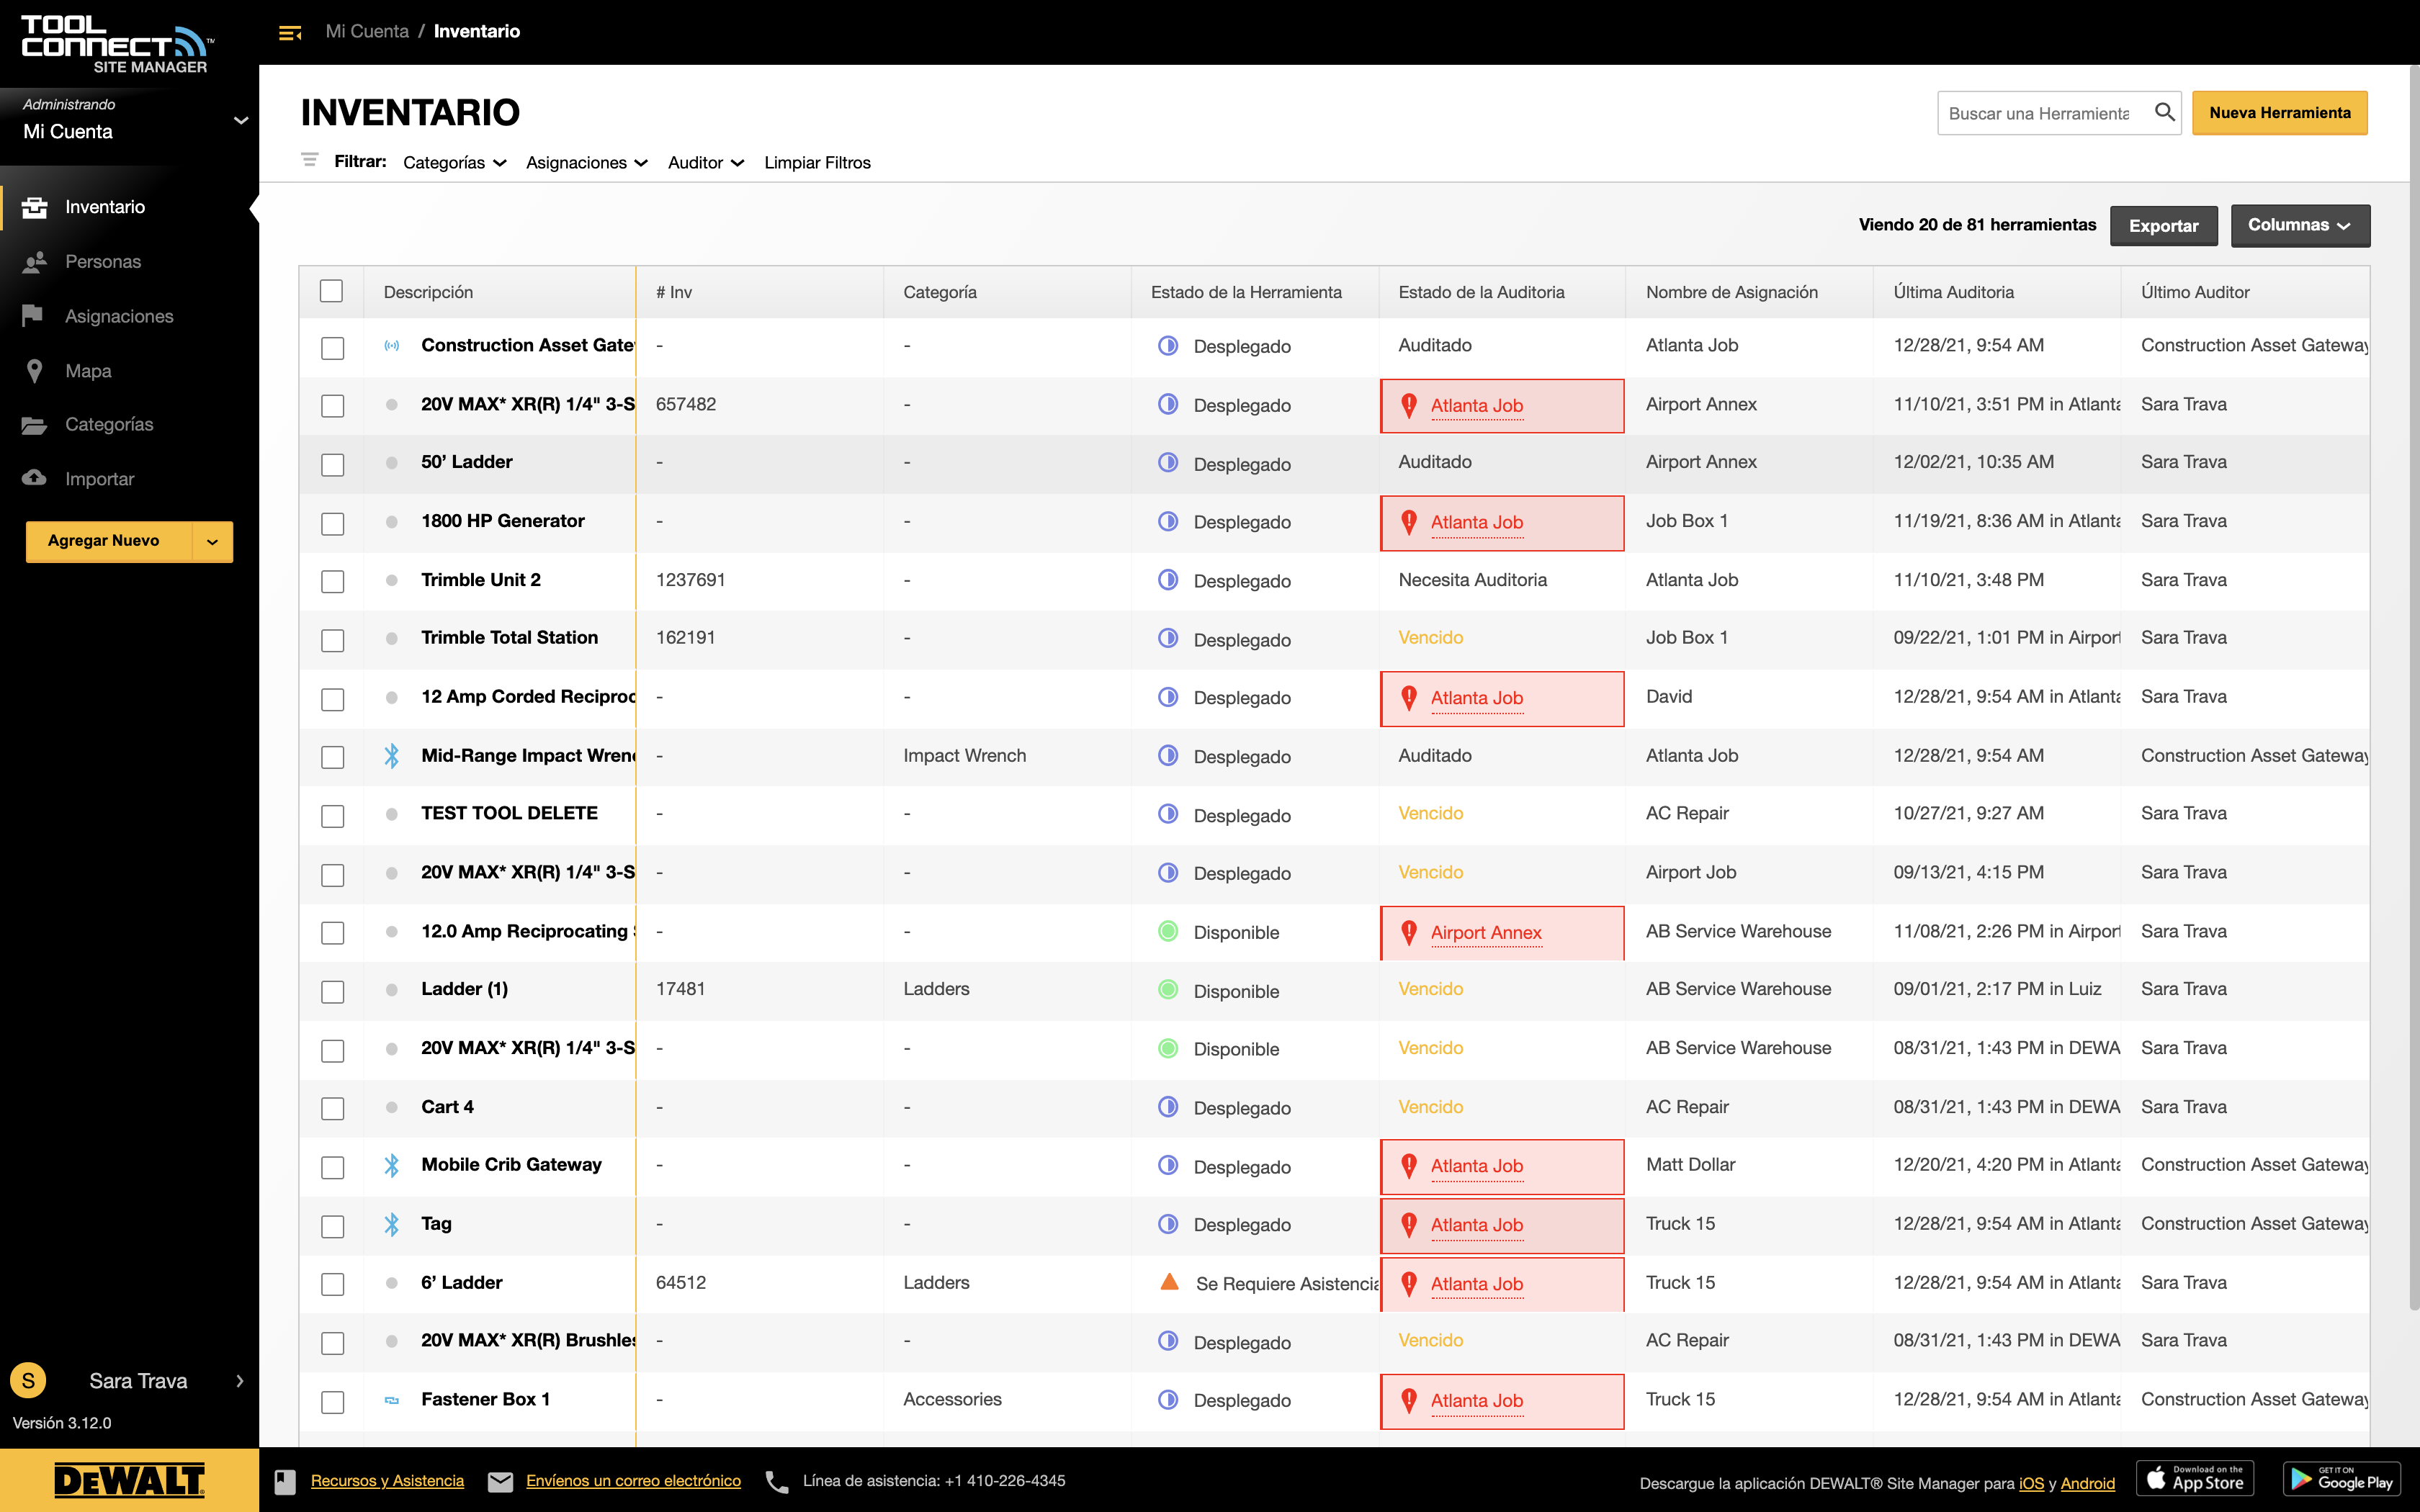
Task: Go to Asignaciones in sidebar menu
Action: (x=119, y=316)
